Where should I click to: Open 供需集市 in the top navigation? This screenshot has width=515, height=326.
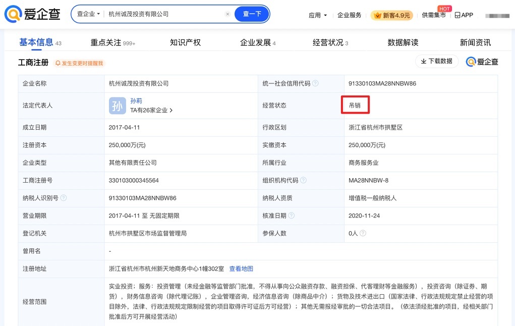pyautogui.click(x=434, y=15)
